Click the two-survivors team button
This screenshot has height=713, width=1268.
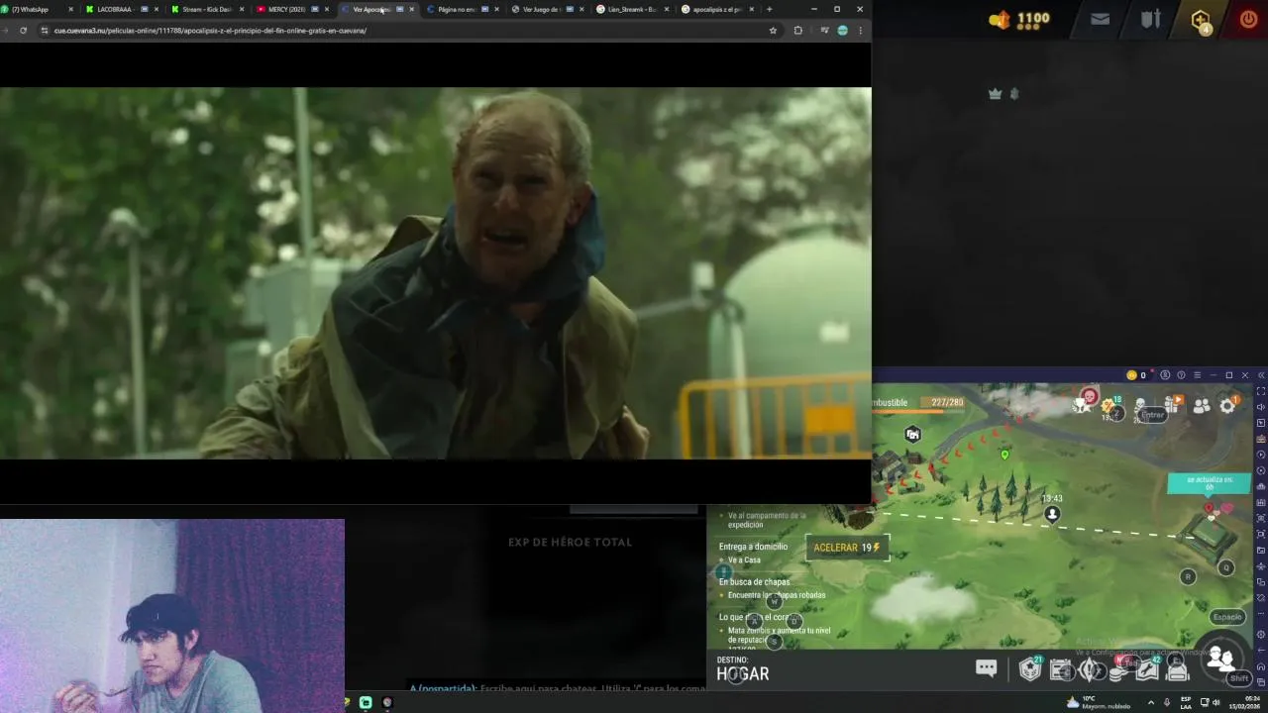coord(1220,659)
